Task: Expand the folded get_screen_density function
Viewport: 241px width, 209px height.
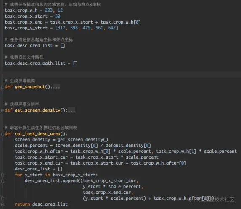Action: tap(3, 110)
